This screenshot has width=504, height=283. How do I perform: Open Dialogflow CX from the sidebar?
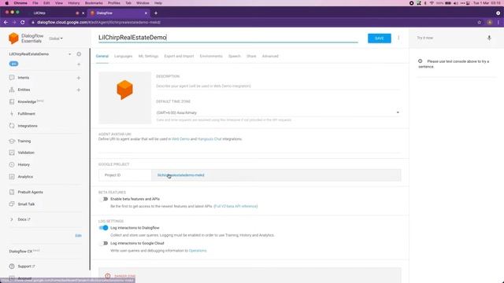[24, 252]
